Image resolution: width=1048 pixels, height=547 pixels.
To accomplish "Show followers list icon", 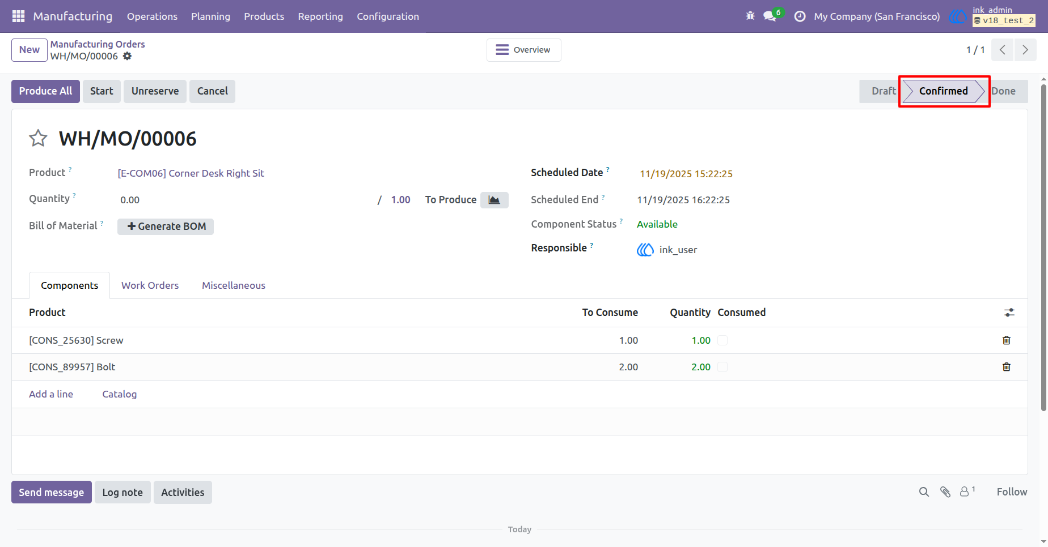I will click(x=967, y=492).
